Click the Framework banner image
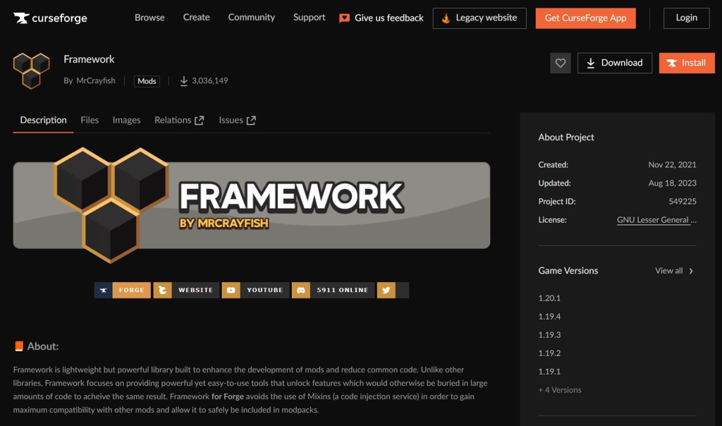 [252, 205]
